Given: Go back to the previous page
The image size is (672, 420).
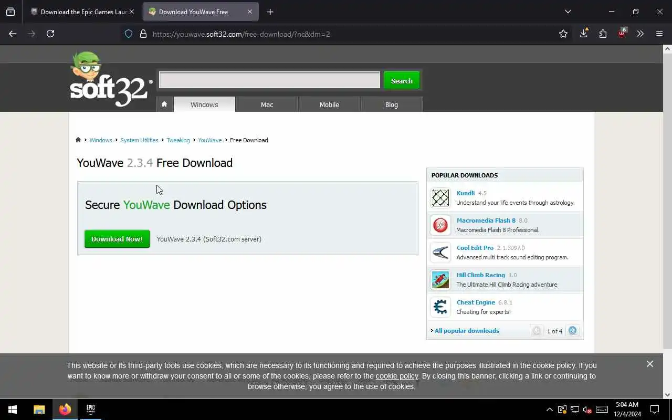Looking at the screenshot, I should point(13,34).
